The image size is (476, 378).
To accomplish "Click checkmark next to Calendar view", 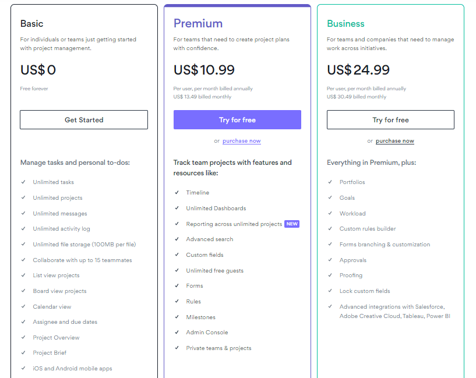I will pos(23,306).
